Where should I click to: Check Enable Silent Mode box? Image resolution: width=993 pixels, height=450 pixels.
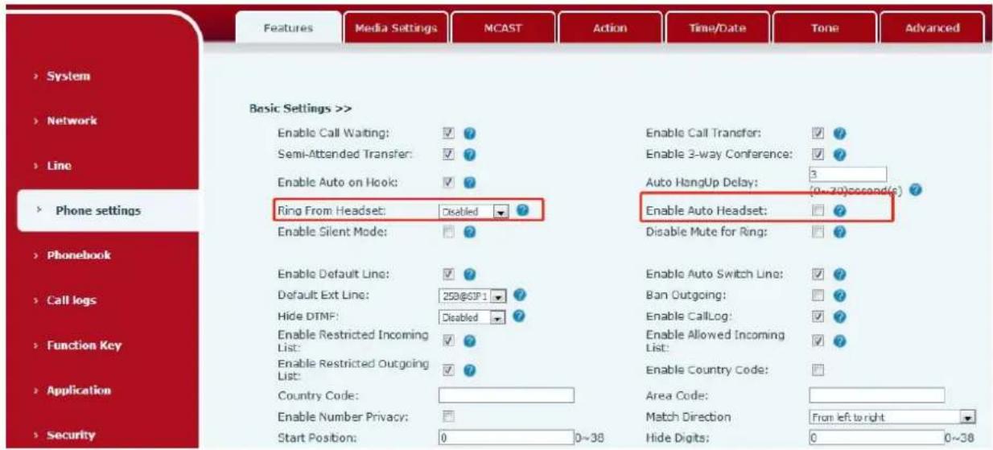[447, 232]
